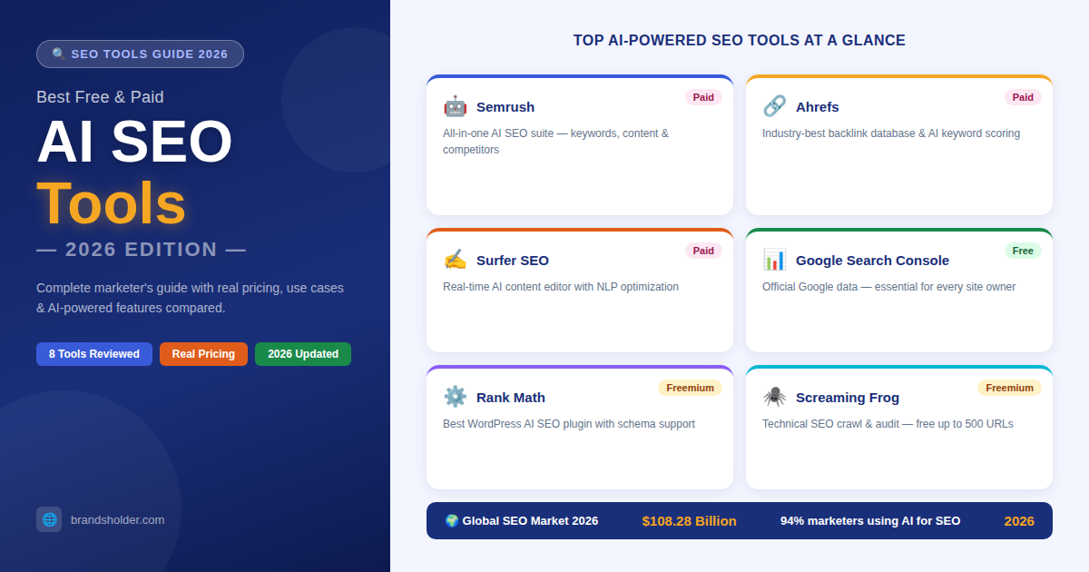Click the SEO Tools Guide 2026 pill

[x=140, y=54]
